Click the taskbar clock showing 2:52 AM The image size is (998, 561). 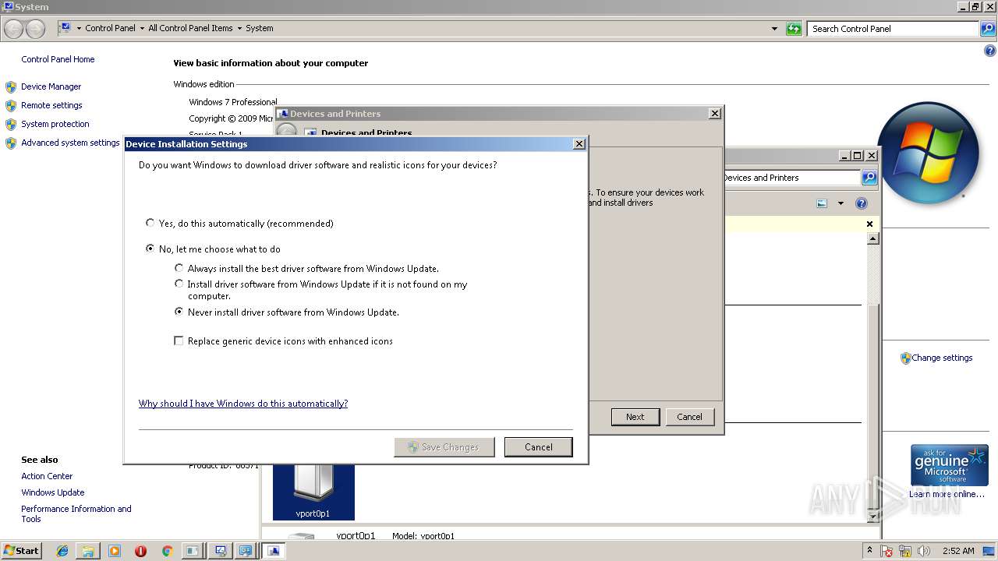coord(957,551)
